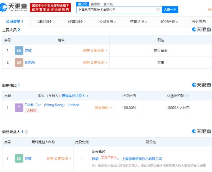
Task: Click the help icon next to 最终受益人
Action: pos(26,132)
